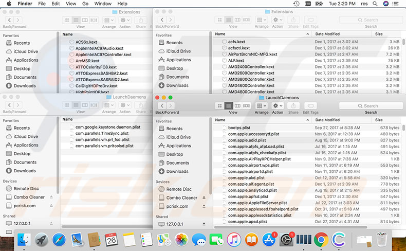Open Arrange dropdown in right Extensions window
The width and height of the screenshot is (406, 251).
(x=261, y=20)
